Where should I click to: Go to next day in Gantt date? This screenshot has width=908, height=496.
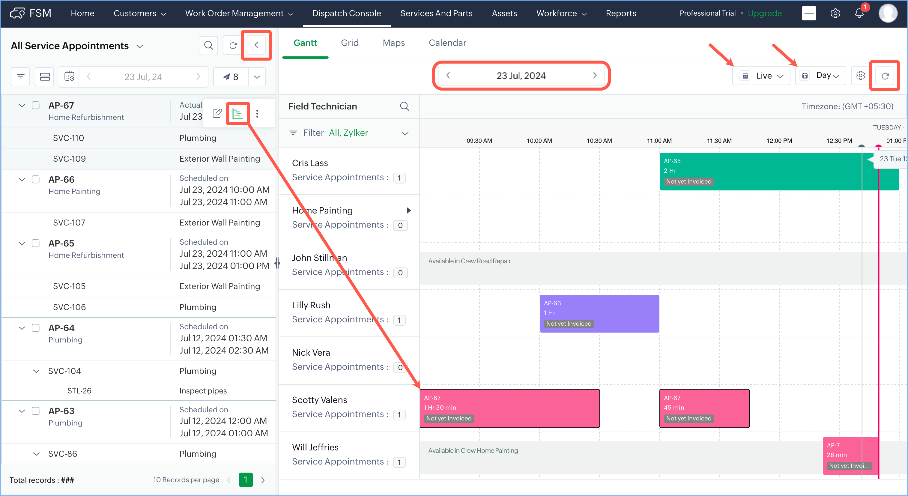[594, 76]
